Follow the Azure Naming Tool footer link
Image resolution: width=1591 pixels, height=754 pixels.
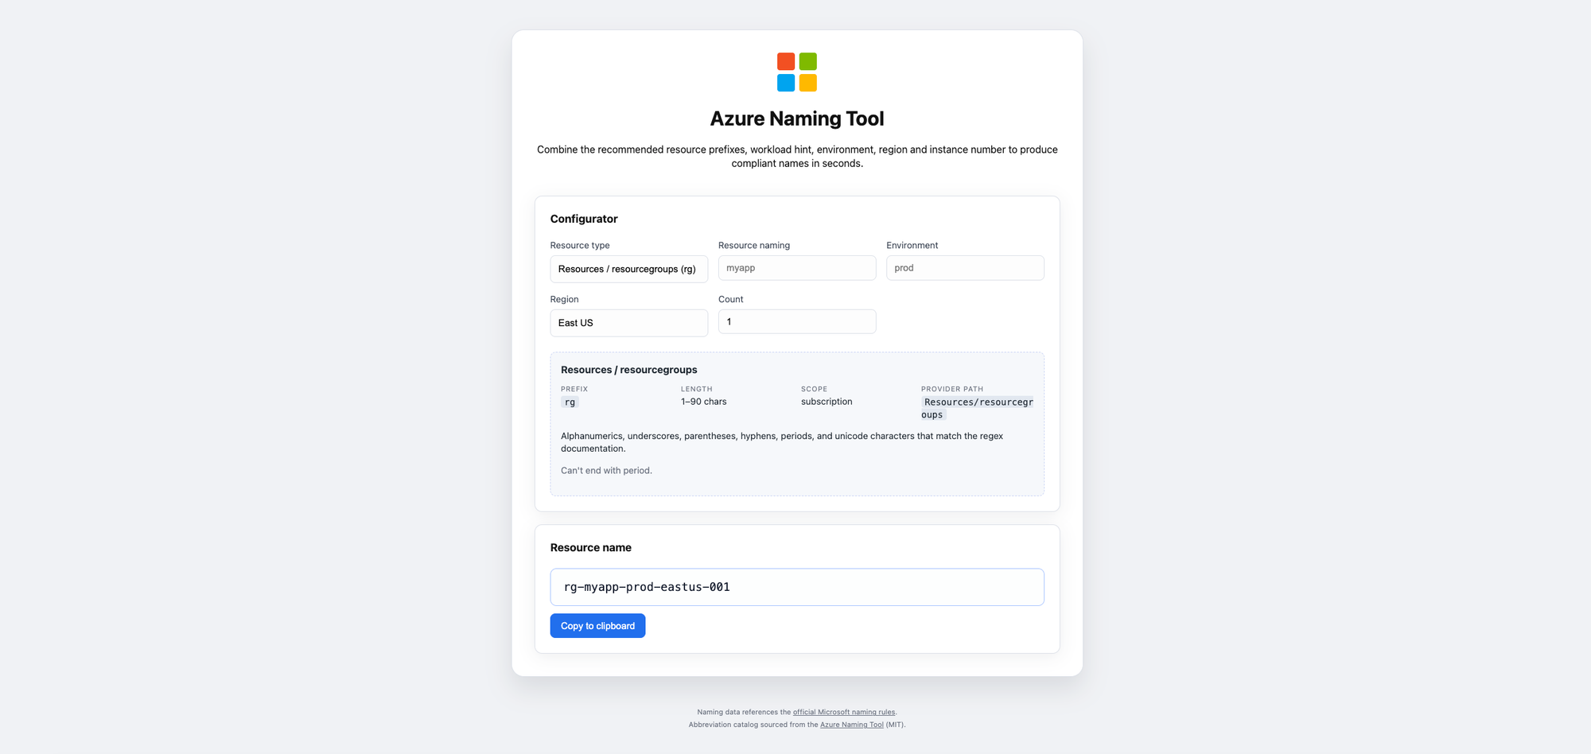851,725
